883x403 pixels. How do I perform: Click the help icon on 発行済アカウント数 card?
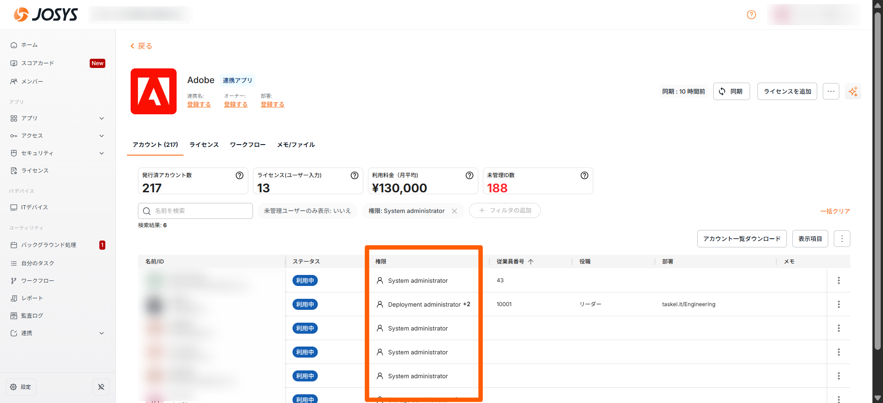(x=239, y=175)
